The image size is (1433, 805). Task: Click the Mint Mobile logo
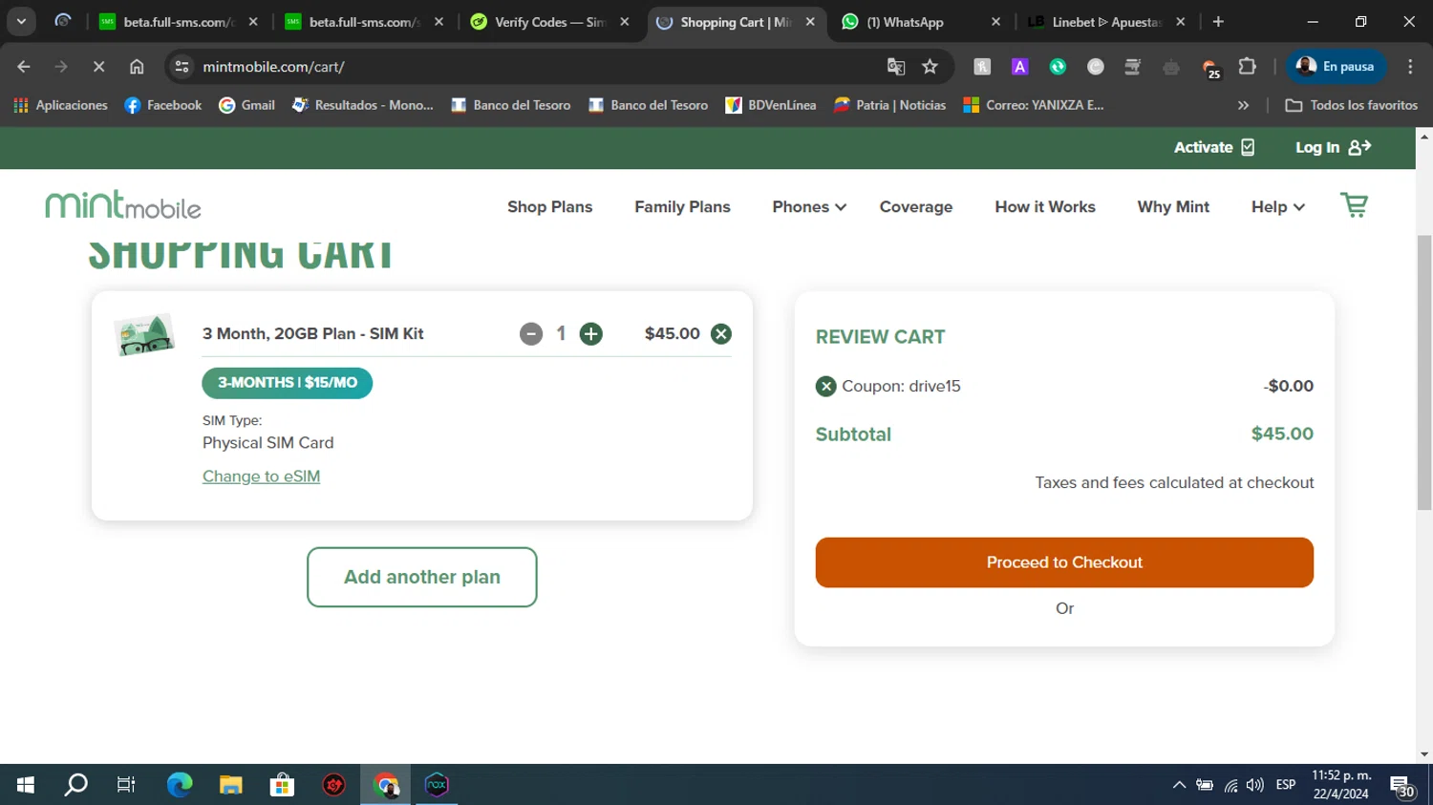point(123,204)
